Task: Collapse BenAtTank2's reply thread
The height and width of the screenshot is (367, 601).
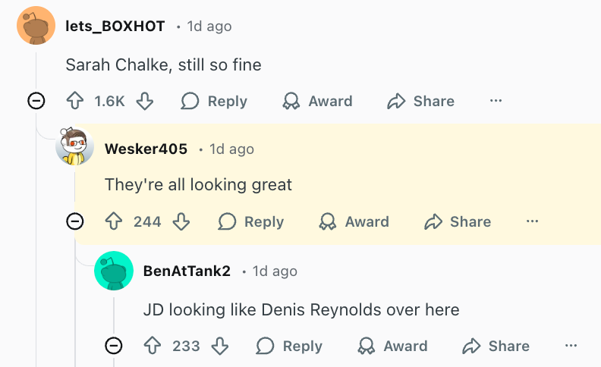Action: [113, 346]
